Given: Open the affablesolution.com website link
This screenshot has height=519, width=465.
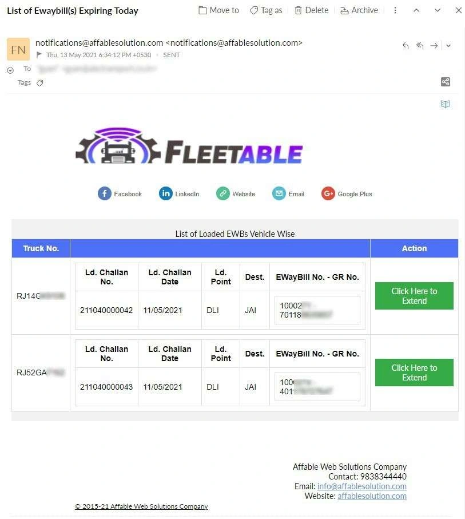Looking at the screenshot, I should (x=372, y=496).
